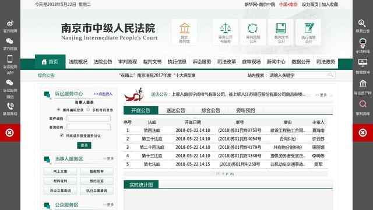This screenshot has width=373, height=210.
Task: Click the 执行立案查询 button
Action: pos(97,191)
